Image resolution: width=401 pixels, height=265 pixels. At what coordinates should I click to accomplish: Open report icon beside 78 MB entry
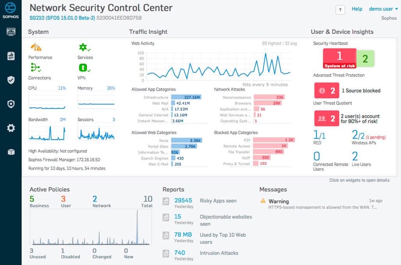coord(166,235)
